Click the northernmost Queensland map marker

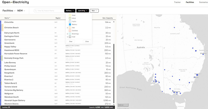coord(174,28)
